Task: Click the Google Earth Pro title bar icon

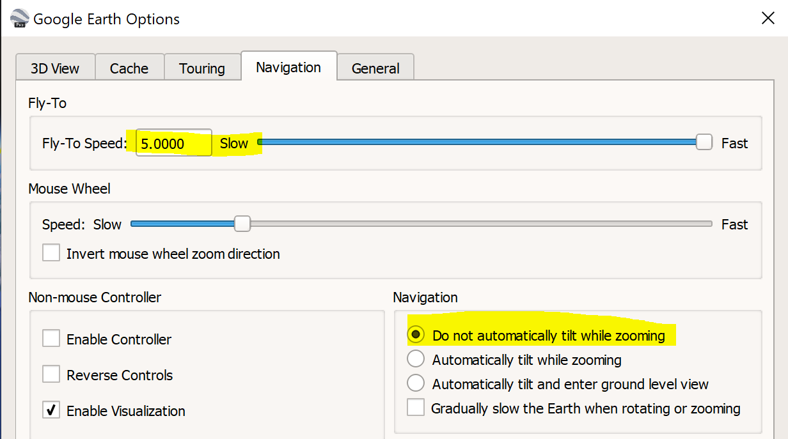Action: (x=19, y=18)
